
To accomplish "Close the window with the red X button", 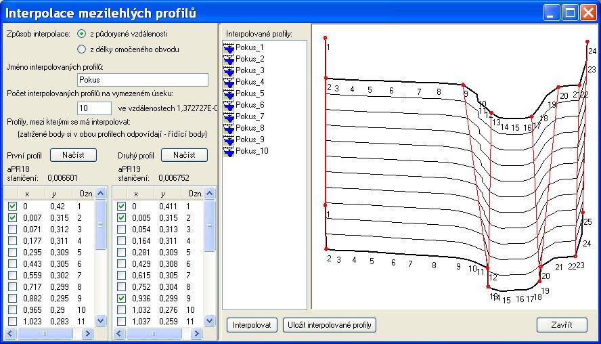I will (588, 13).
